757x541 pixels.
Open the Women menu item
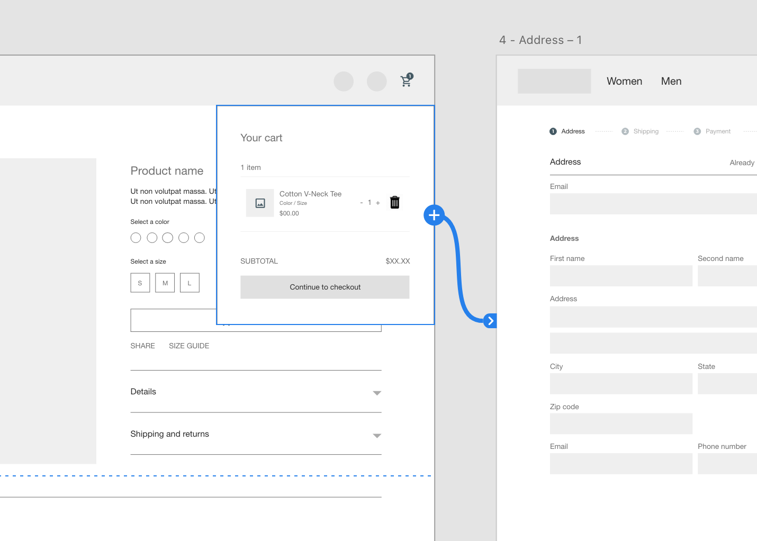(624, 81)
